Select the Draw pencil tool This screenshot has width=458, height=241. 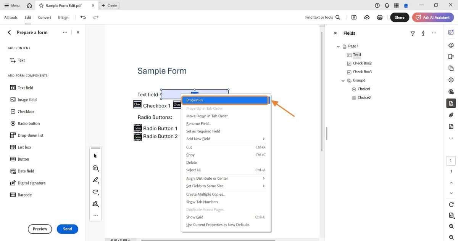pyautogui.click(x=95, y=180)
